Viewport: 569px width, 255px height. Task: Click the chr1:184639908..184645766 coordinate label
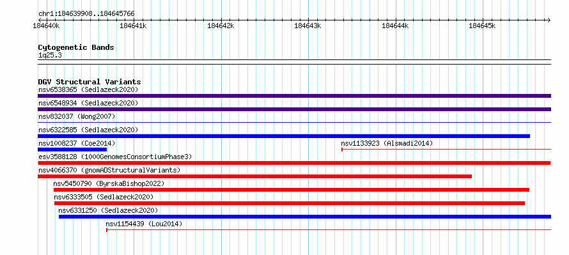[x=86, y=14]
